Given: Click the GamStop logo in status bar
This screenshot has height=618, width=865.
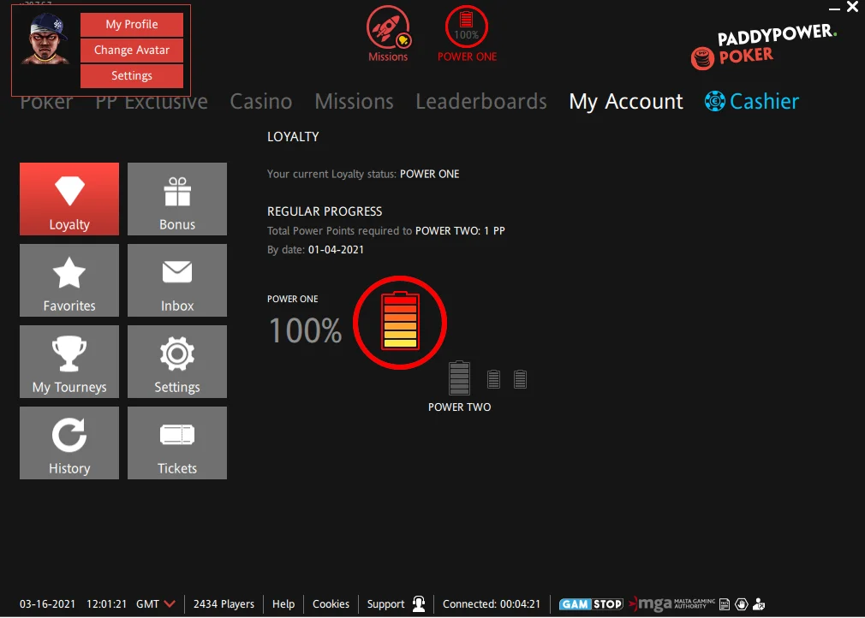Looking at the screenshot, I should click(x=591, y=604).
